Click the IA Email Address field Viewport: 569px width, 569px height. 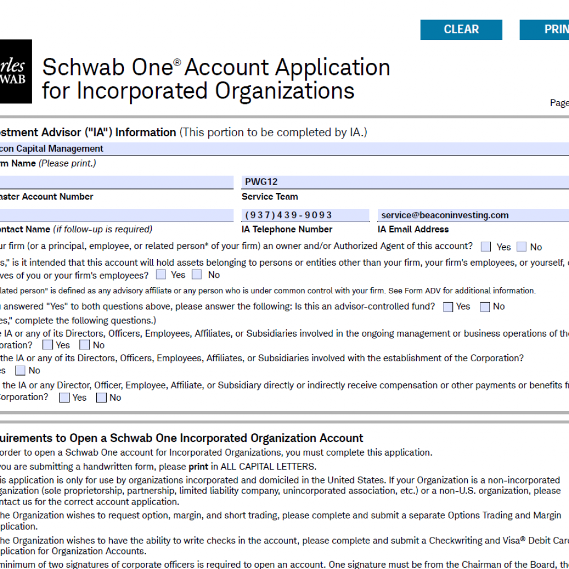(473, 215)
